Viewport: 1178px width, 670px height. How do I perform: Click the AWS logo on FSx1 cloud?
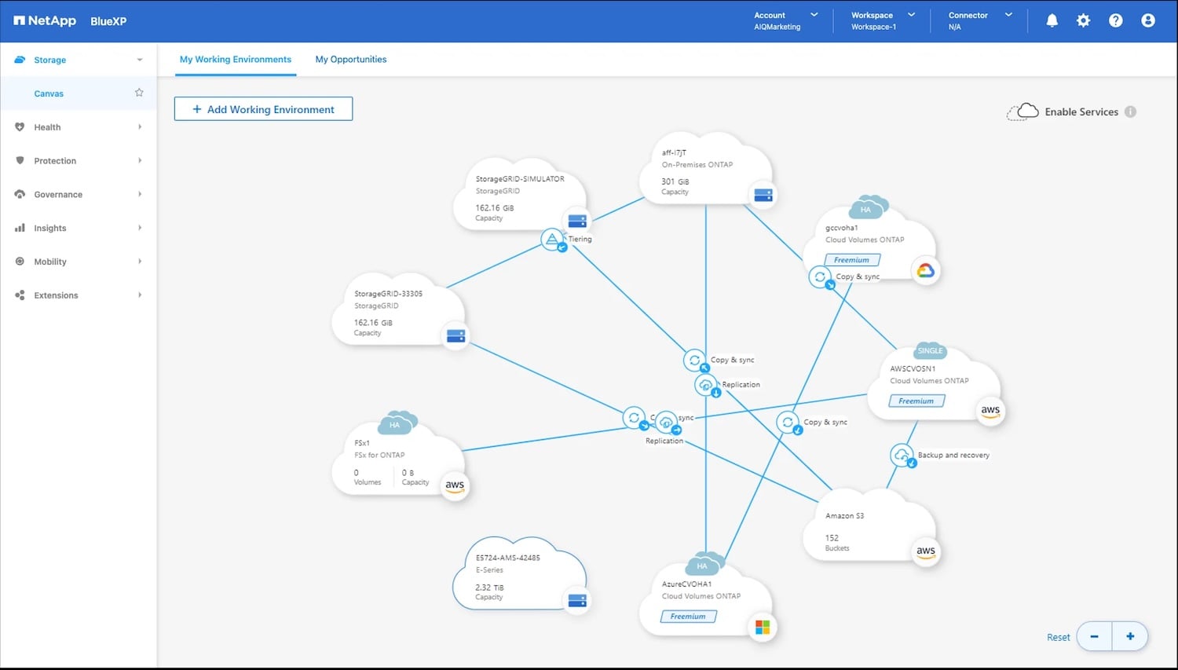coord(455,485)
